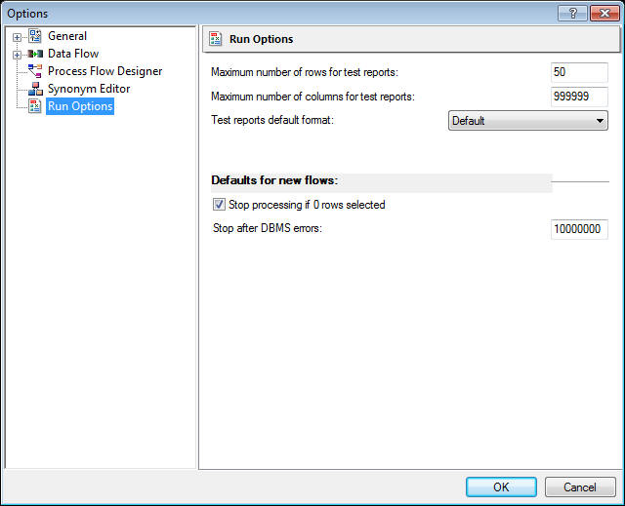
Task: Select General in the options tree
Action: pyautogui.click(x=67, y=36)
